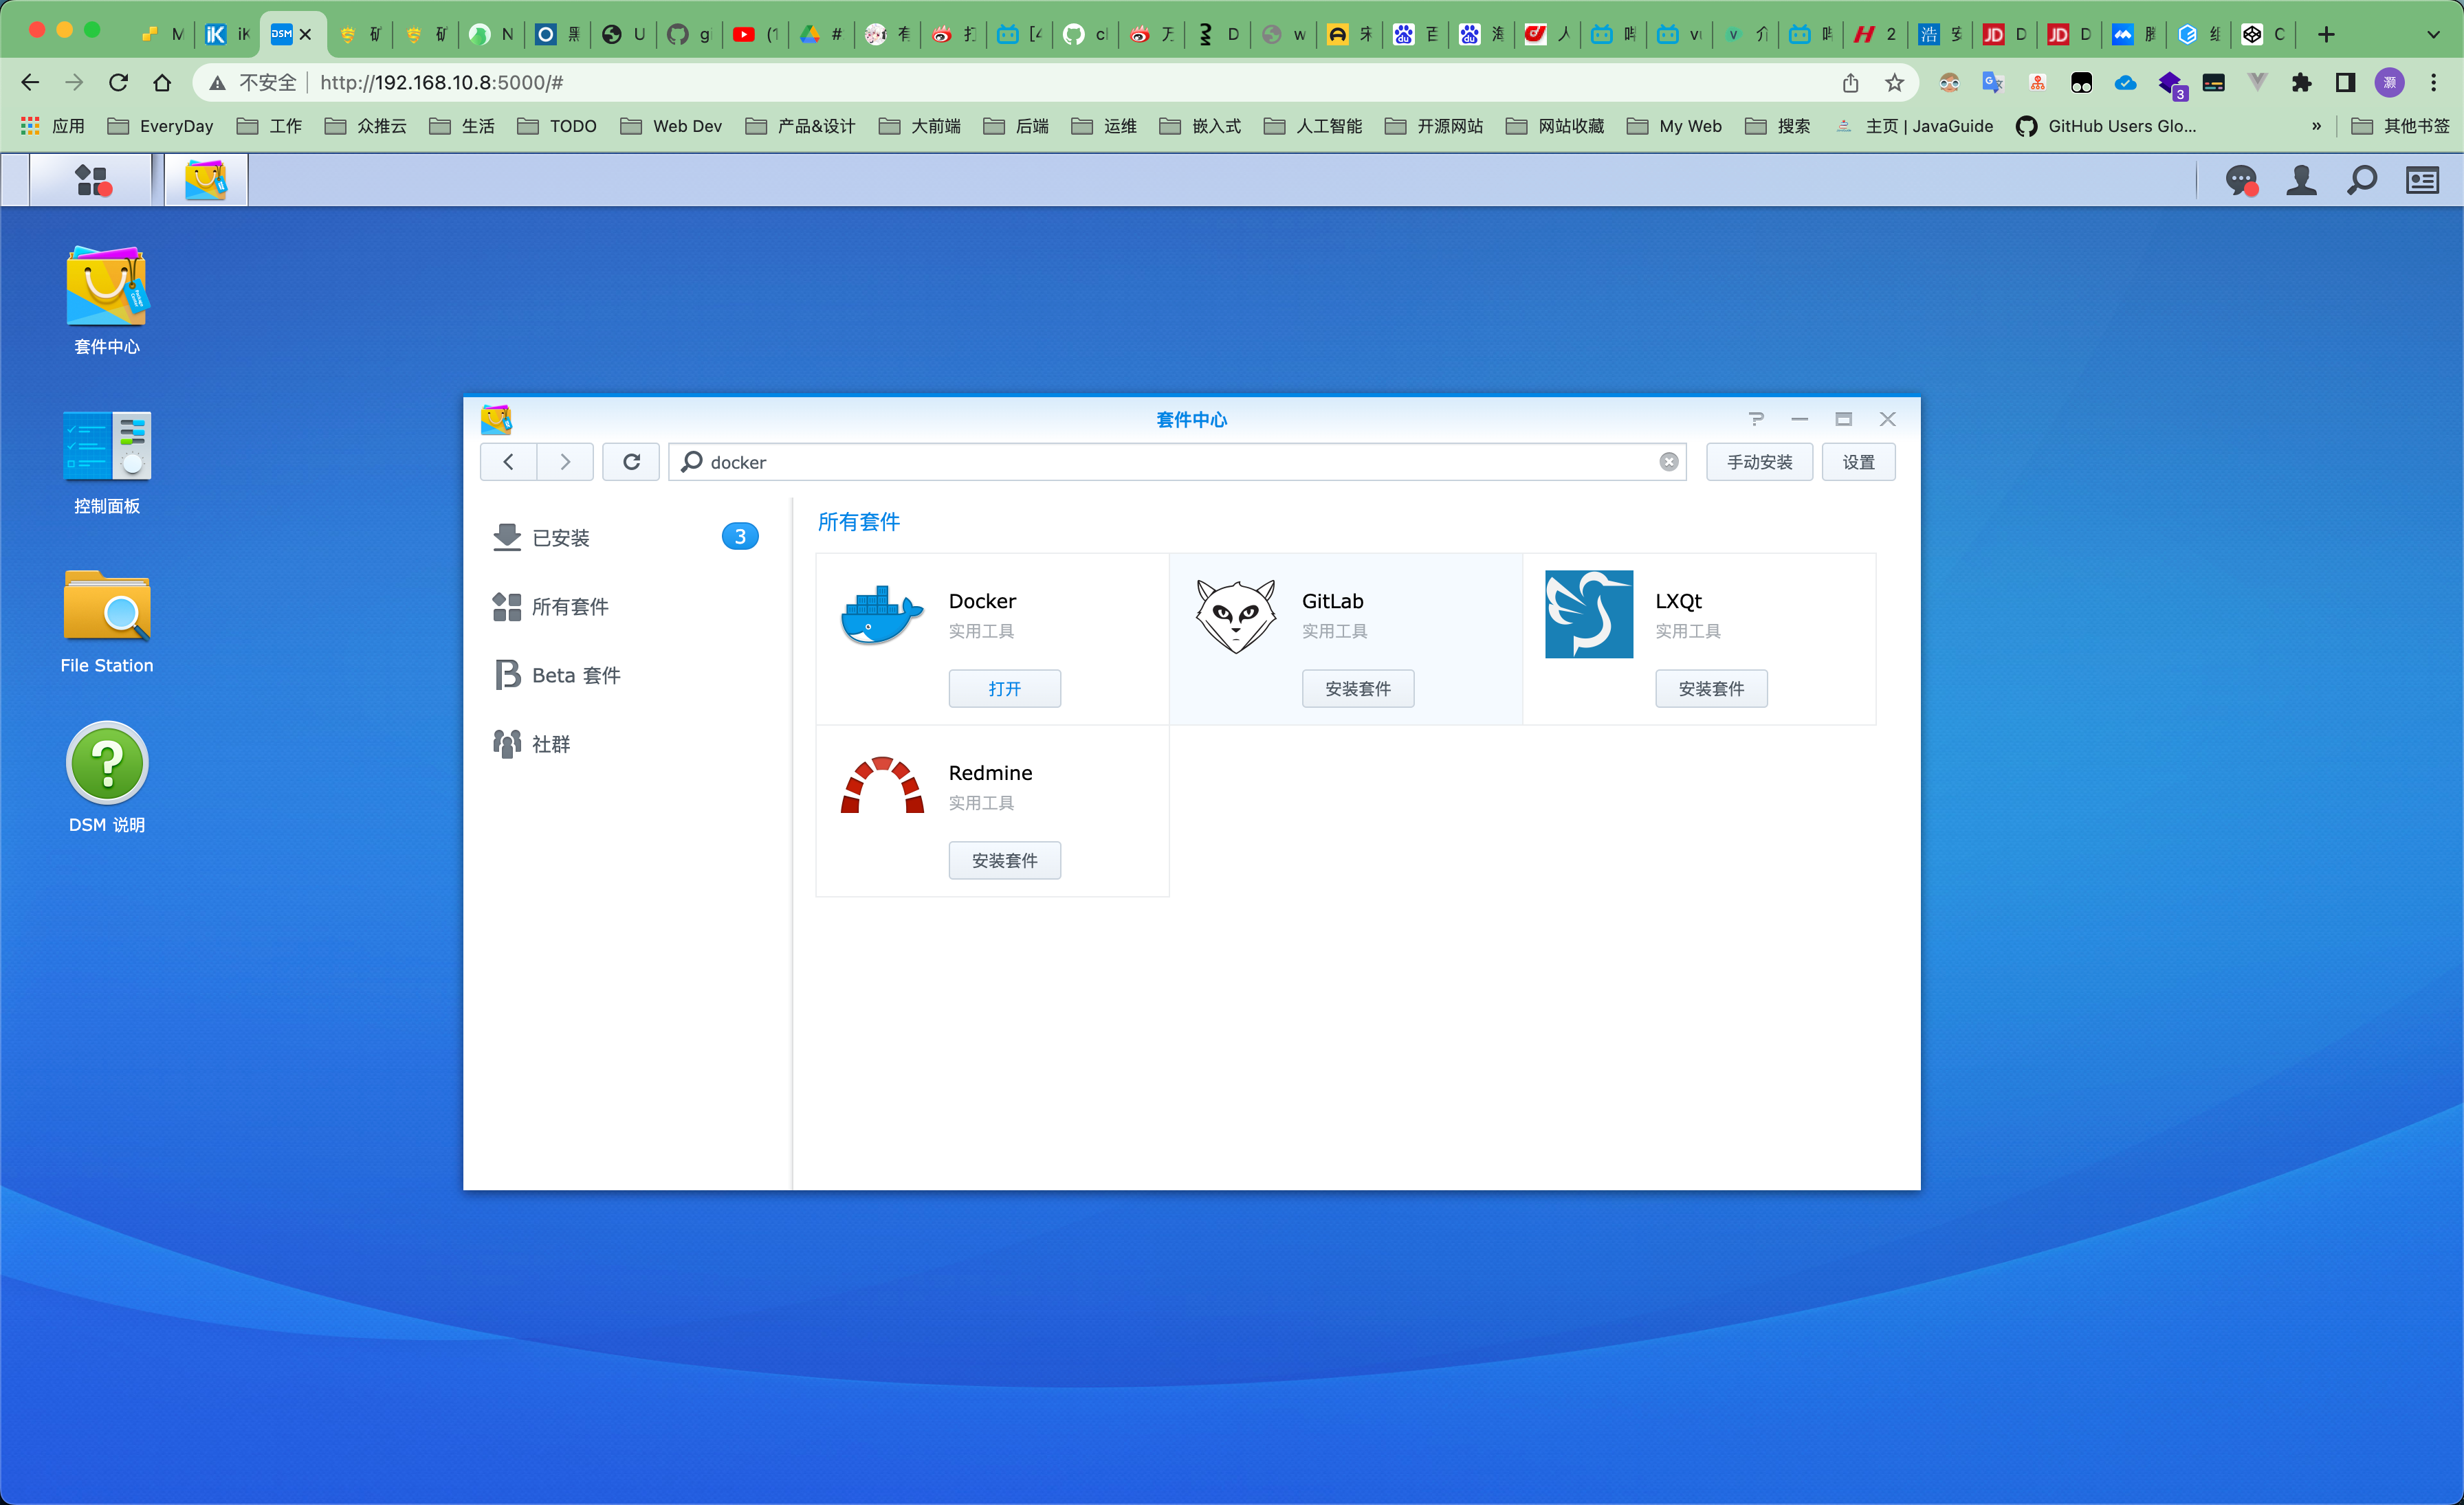Open the My Web bookmarks folder
The height and width of the screenshot is (1505, 2464).
pyautogui.click(x=1674, y=126)
